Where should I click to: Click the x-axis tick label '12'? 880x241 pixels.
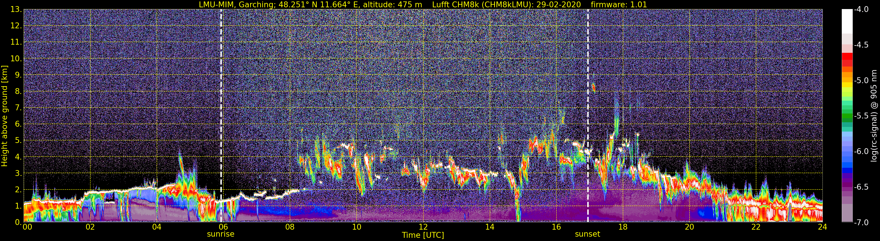click(423, 227)
